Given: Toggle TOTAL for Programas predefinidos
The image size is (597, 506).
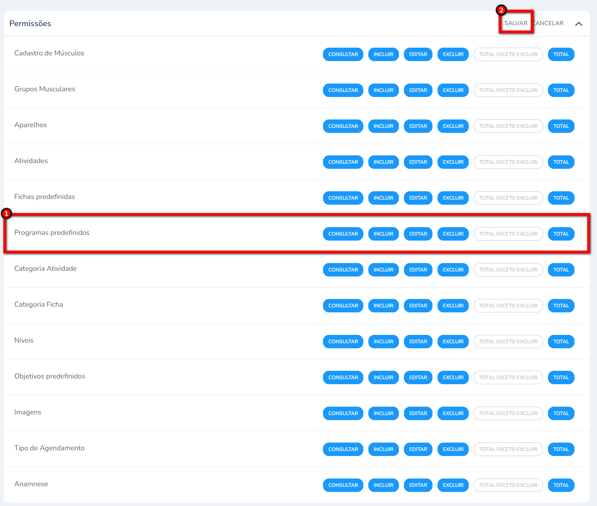Looking at the screenshot, I should coord(561,234).
